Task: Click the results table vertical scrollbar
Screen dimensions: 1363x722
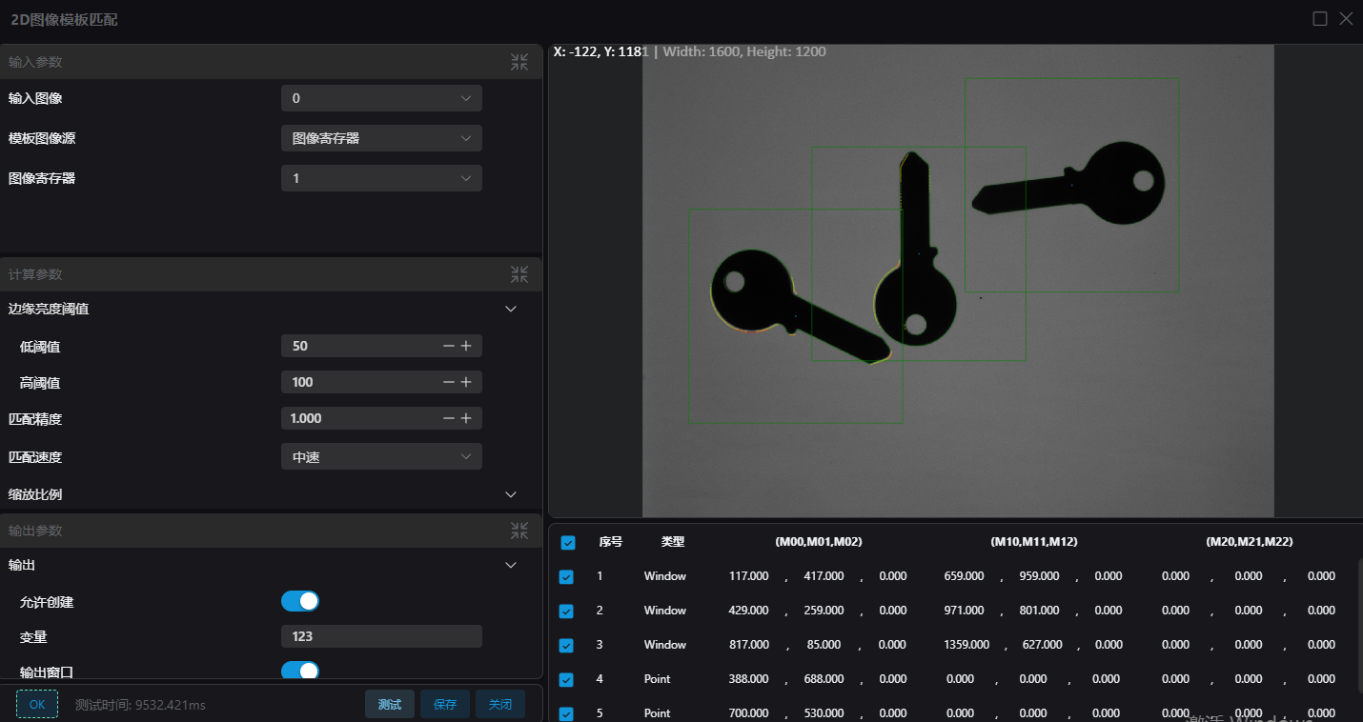Action: click(1359, 625)
